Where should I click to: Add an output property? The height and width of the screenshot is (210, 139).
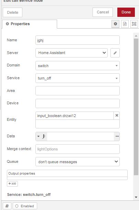pyautogui.click(x=12, y=183)
